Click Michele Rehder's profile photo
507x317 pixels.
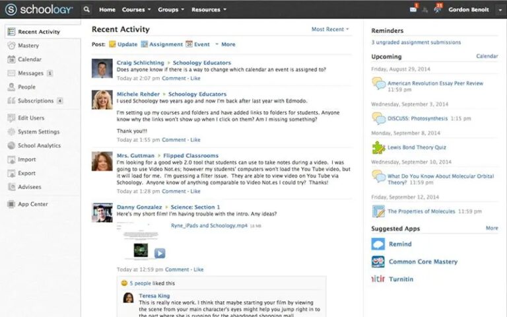coord(102,100)
